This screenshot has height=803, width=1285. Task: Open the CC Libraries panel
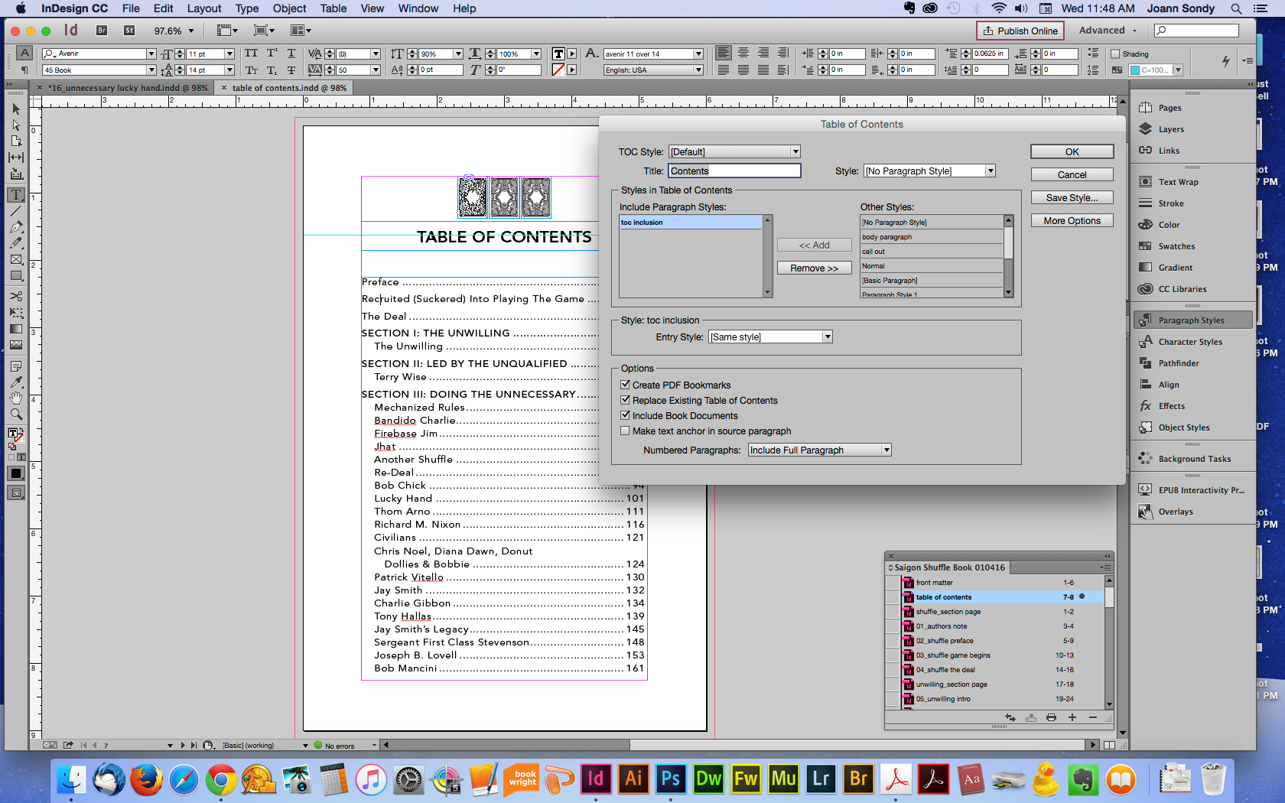click(1183, 289)
